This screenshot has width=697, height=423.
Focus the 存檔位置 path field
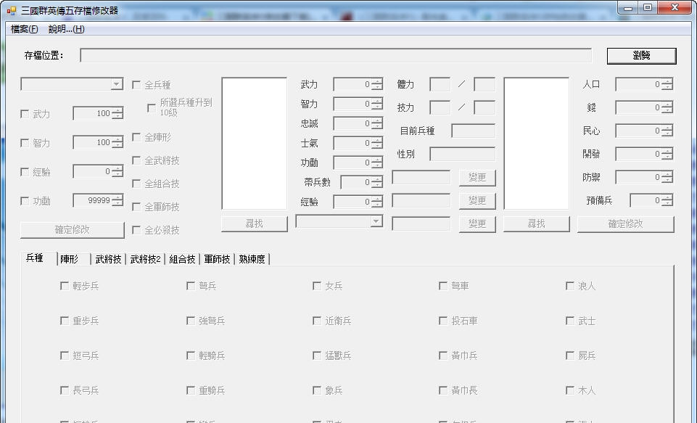(336, 55)
